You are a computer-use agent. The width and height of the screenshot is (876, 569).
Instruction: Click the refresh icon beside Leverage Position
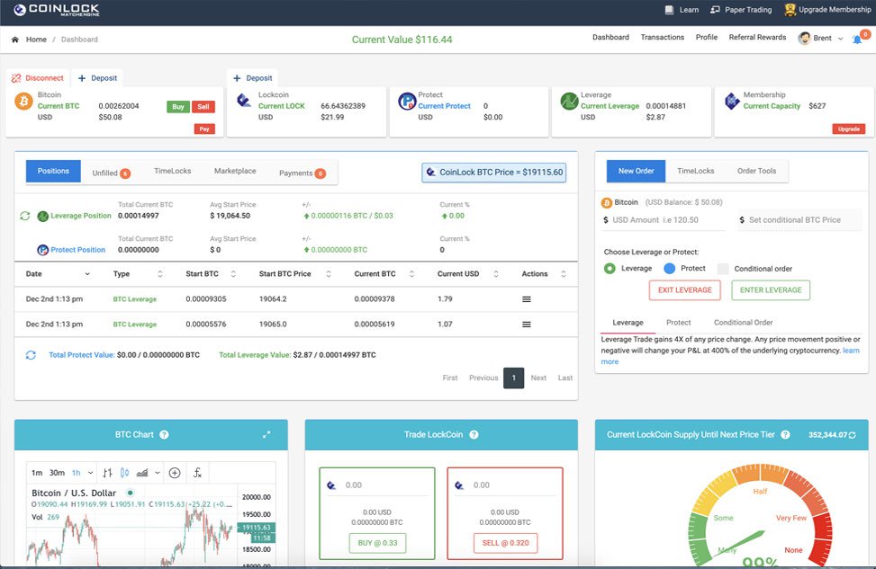pos(24,216)
